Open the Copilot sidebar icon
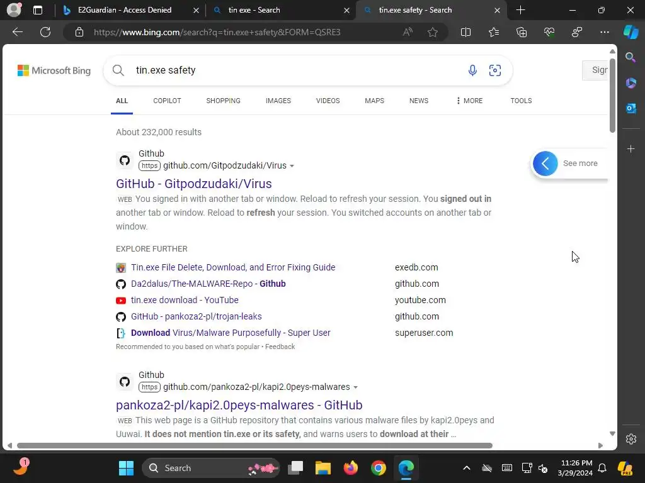Screen dimensions: 645x483 631,32
